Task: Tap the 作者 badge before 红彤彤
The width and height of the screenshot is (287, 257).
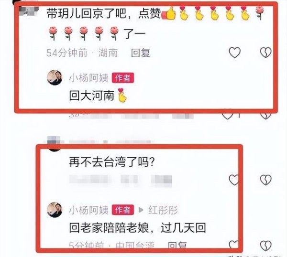Action: 123,210
